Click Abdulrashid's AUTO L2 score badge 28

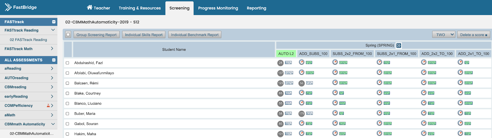280,63
